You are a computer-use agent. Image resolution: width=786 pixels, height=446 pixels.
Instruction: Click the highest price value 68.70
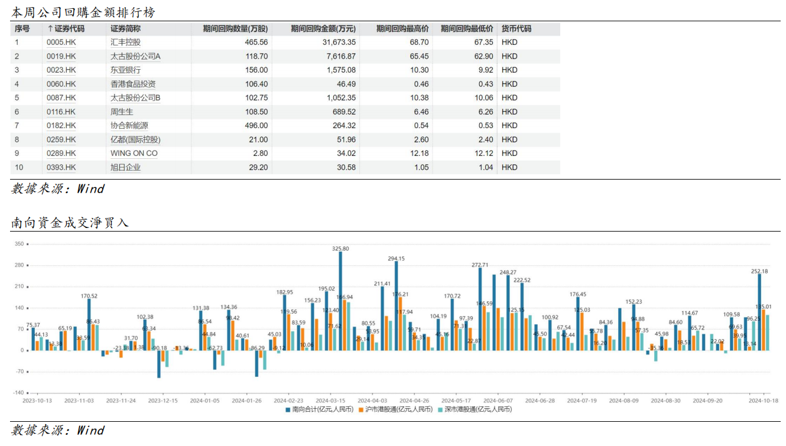point(420,43)
